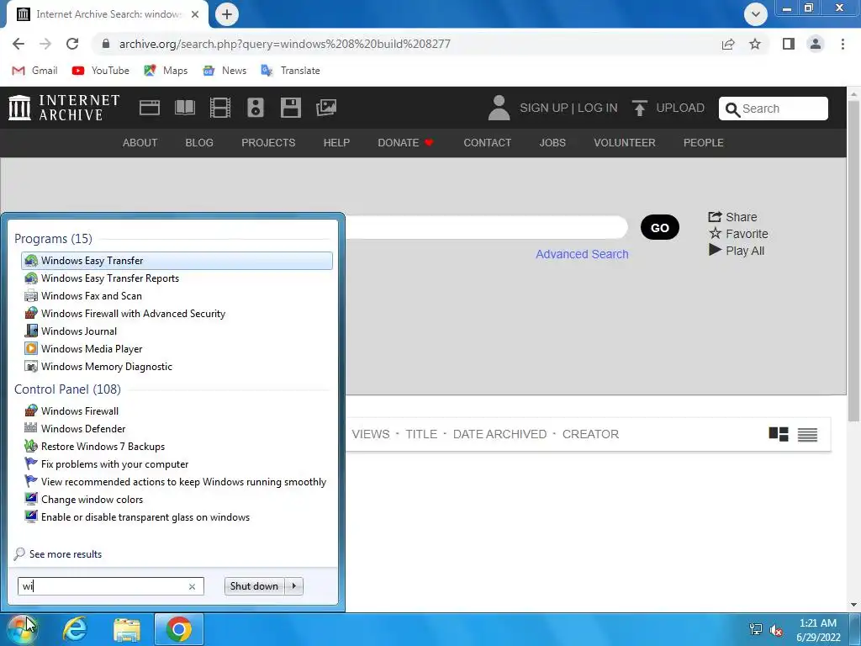The image size is (861, 646).
Task: Launch Windows Journal
Action: tap(71, 331)
